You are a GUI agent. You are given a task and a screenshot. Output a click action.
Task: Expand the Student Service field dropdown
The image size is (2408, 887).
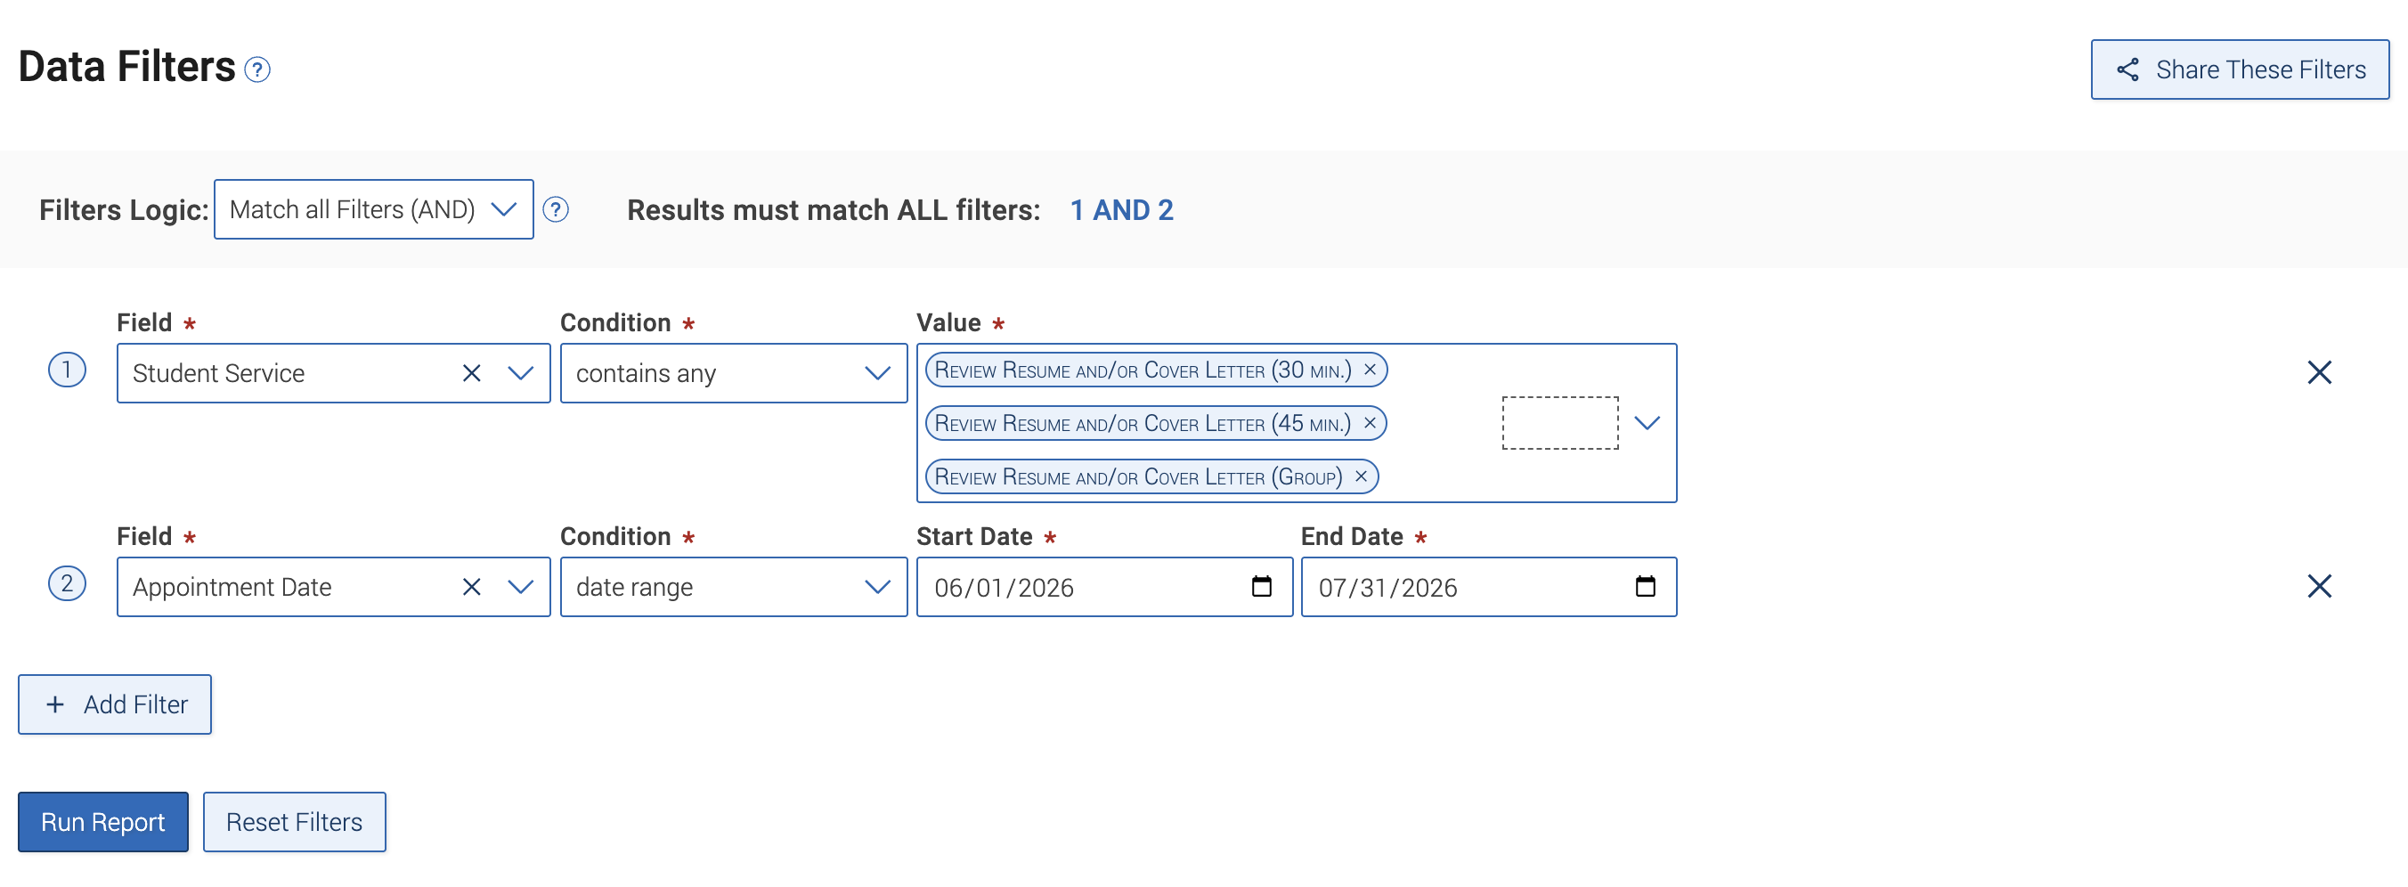520,374
